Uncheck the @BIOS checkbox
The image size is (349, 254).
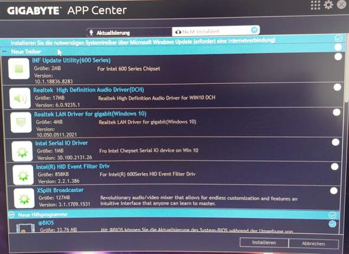332,224
